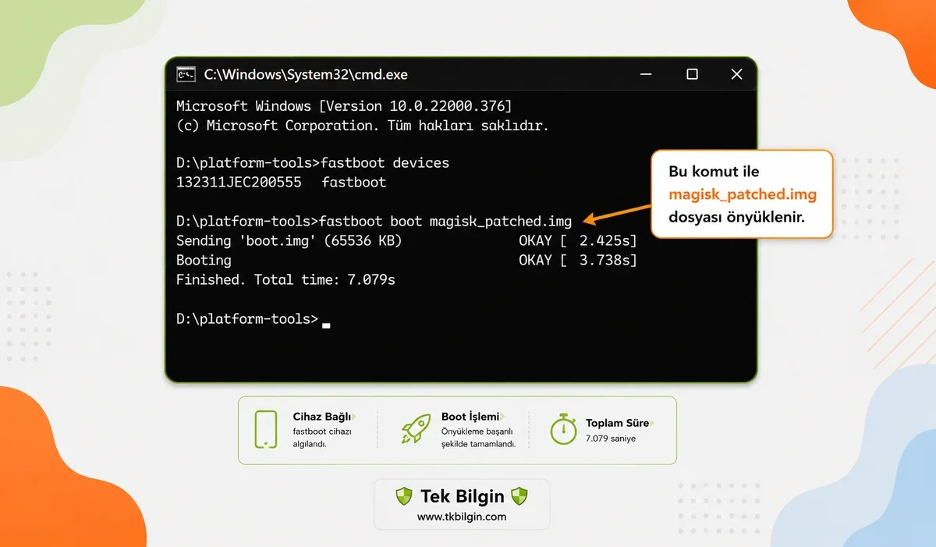Click orange 'magisk_patched.img' text in callout
The image size is (936, 547).
click(743, 193)
